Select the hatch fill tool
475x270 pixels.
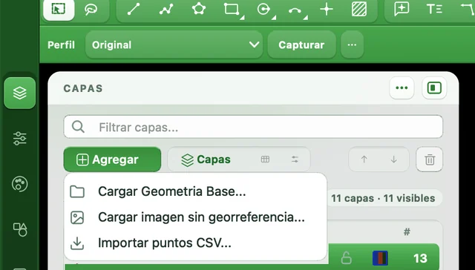pyautogui.click(x=359, y=10)
